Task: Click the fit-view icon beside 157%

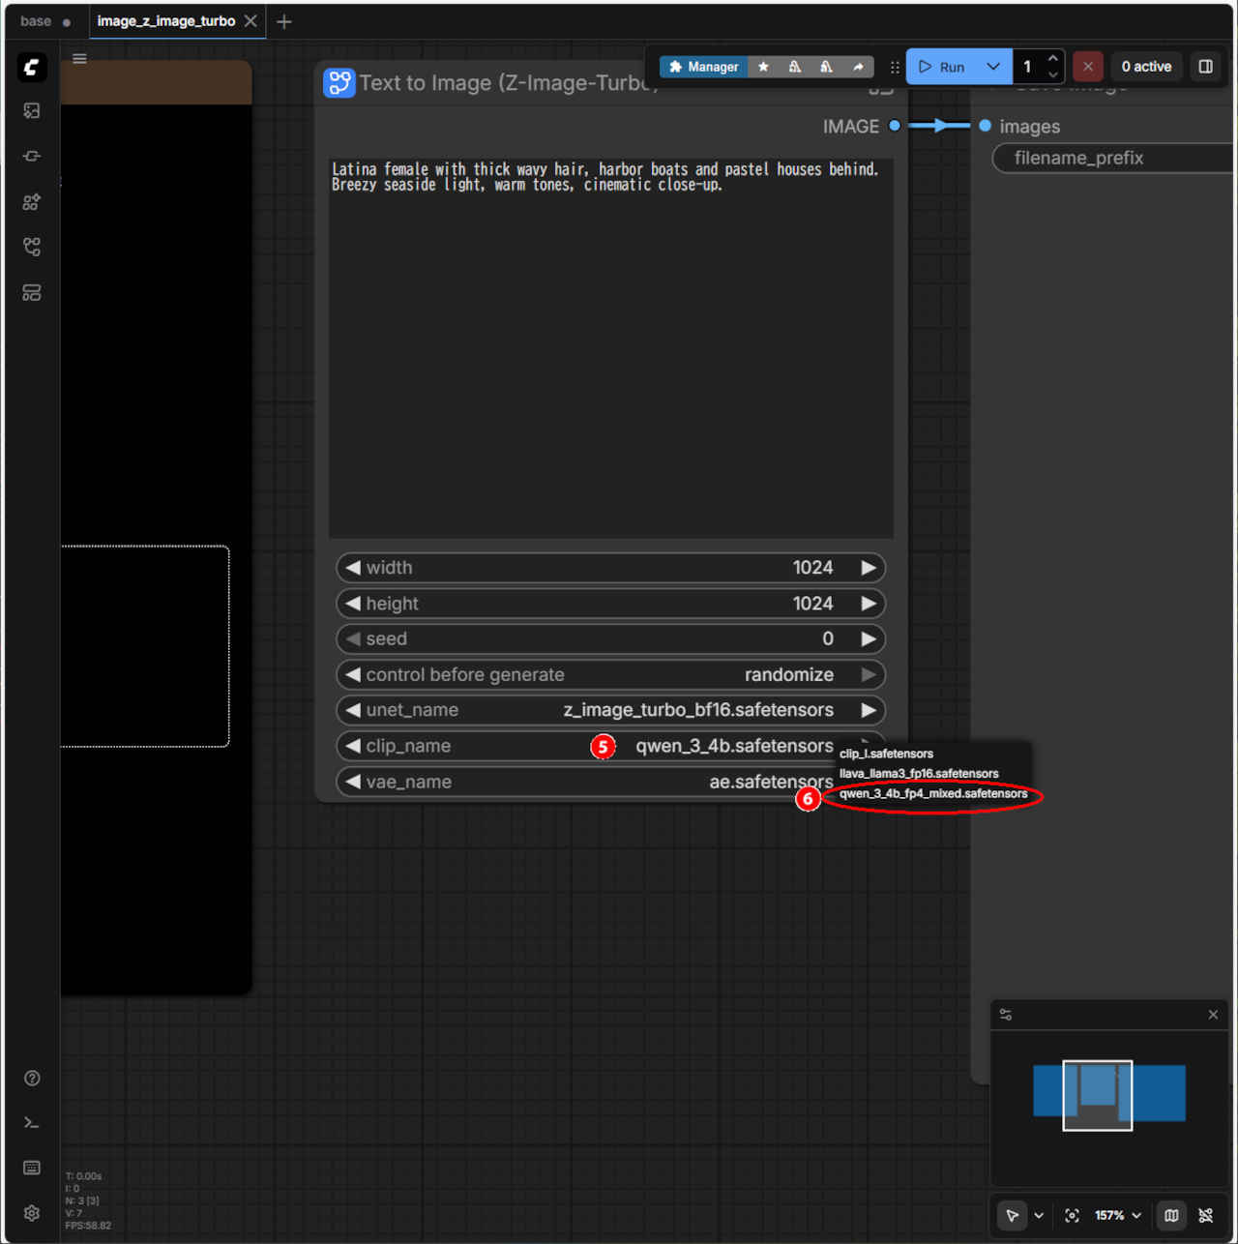Action: click(1072, 1216)
